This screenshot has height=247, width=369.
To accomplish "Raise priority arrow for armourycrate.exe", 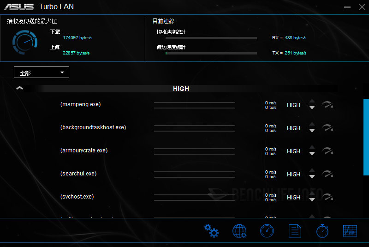I will (312, 147).
